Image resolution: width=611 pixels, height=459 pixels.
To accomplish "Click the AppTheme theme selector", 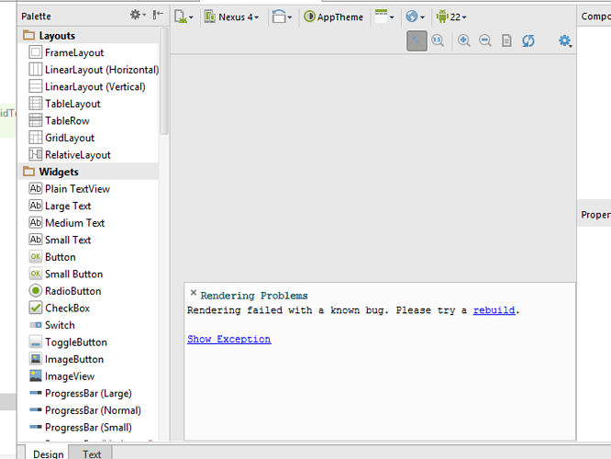I will coord(334,17).
